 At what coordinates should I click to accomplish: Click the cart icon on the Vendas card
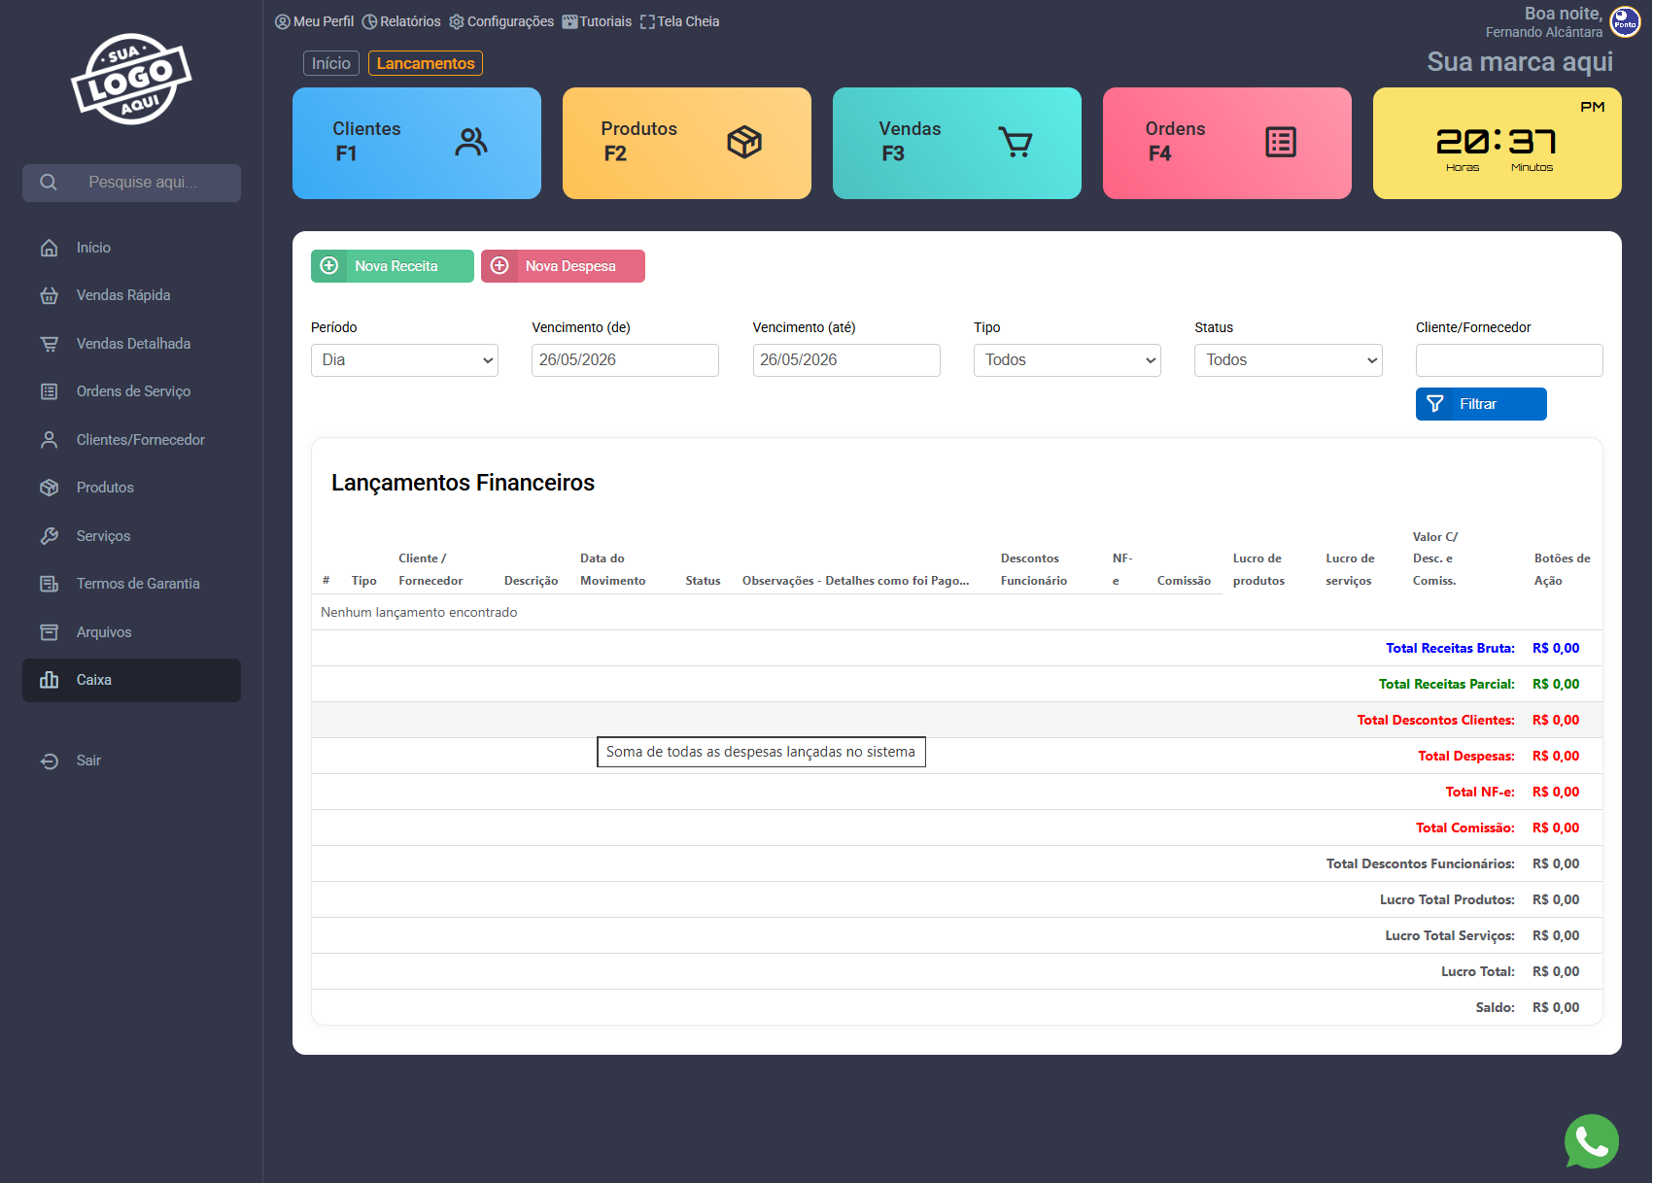(x=1016, y=143)
